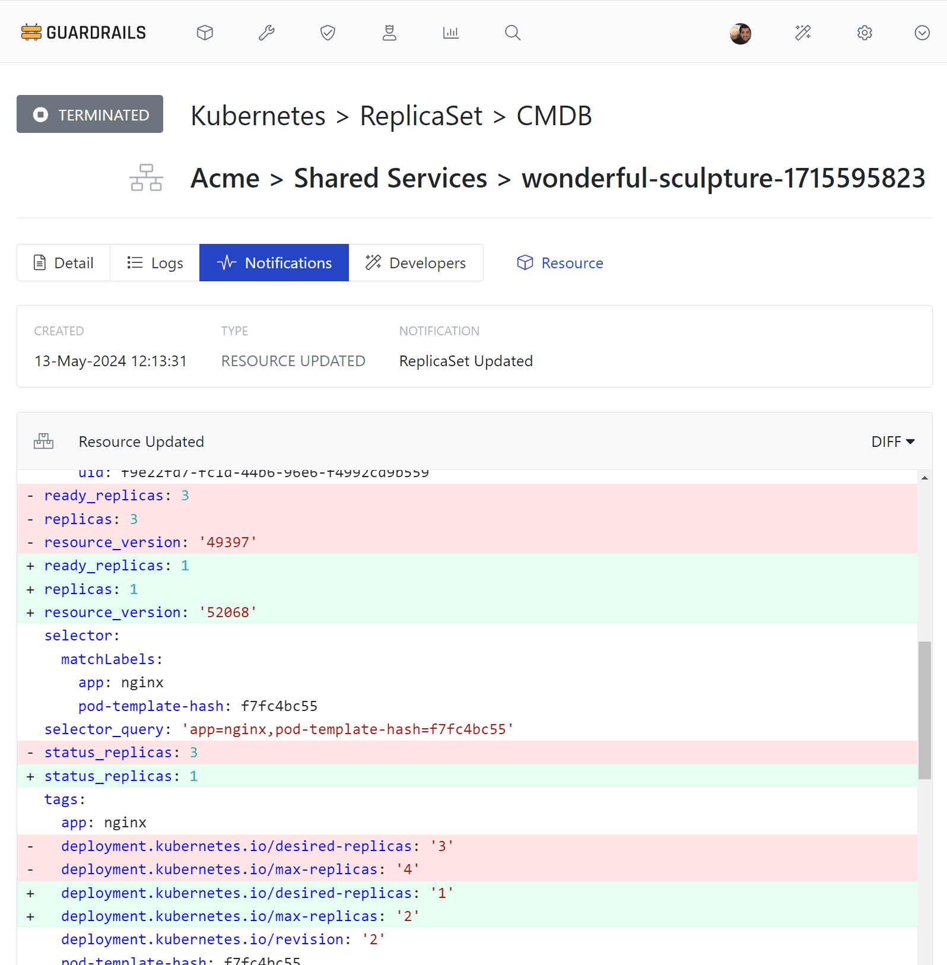
Task: Go to ReplicaSet in the breadcrumb
Action: 421,116
